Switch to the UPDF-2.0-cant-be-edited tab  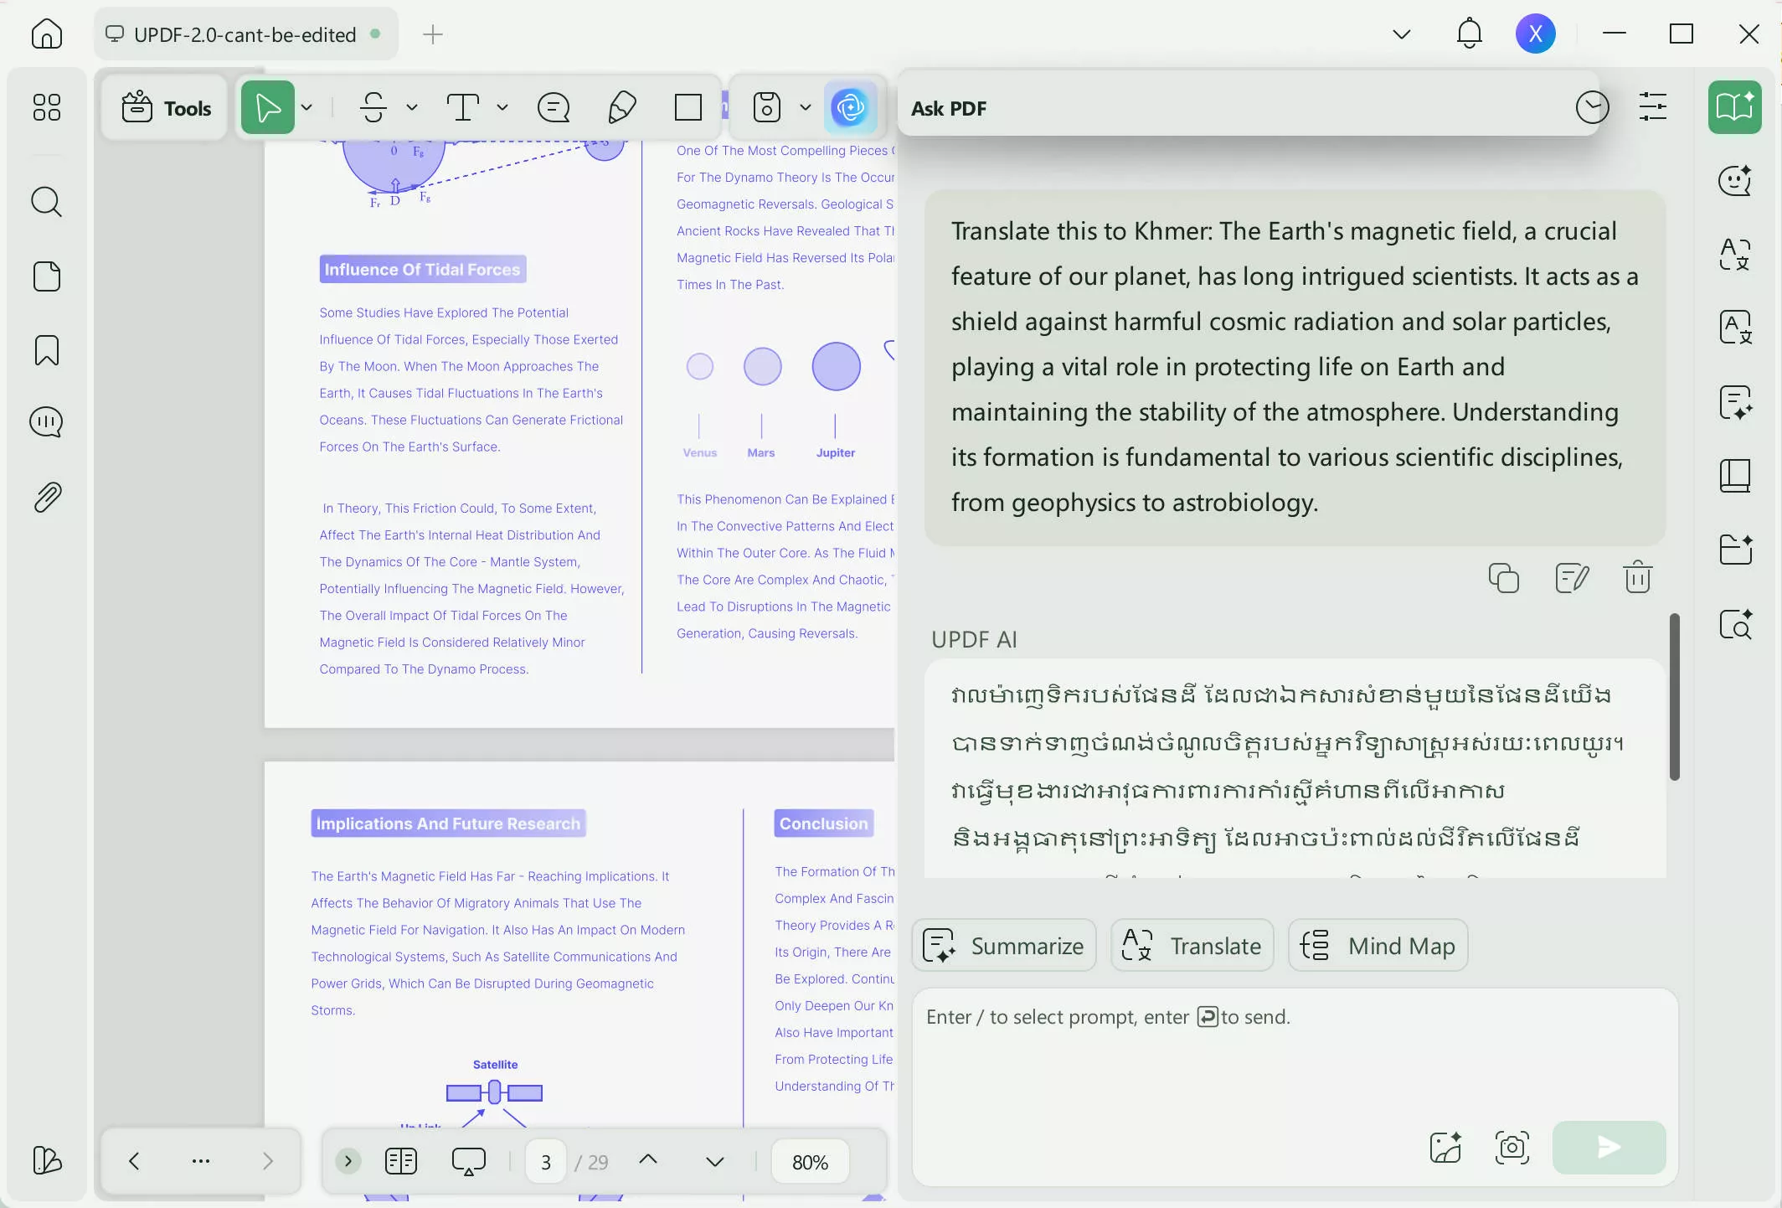pos(245,34)
